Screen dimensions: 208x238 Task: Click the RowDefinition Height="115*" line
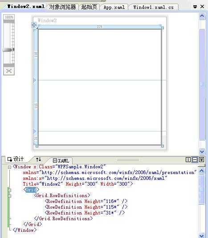[86, 207]
